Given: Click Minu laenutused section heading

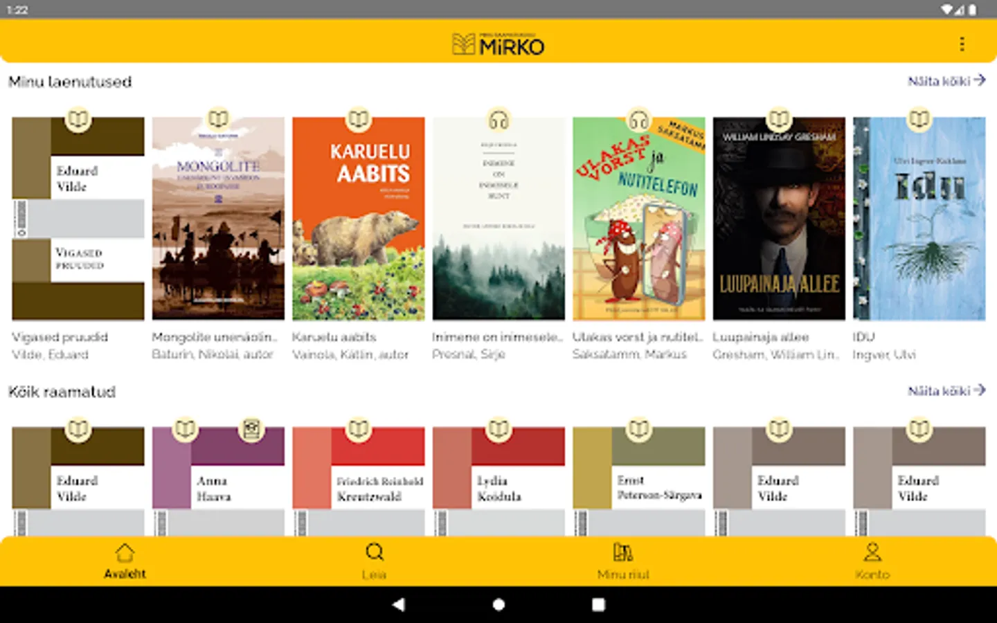Looking at the screenshot, I should click(70, 82).
